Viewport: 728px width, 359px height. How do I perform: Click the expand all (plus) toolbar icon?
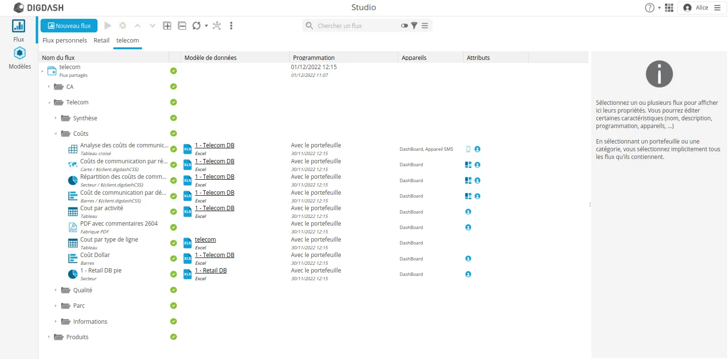[x=167, y=26]
